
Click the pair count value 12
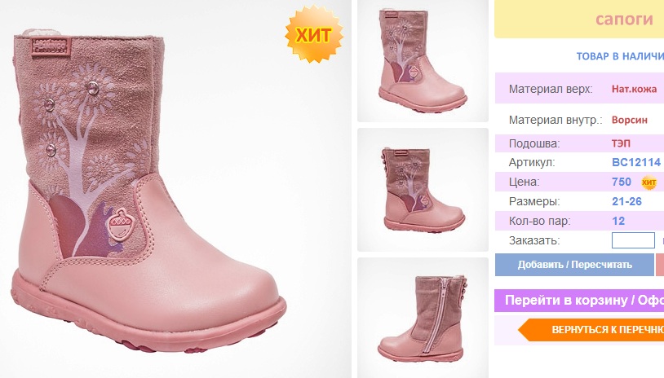618,221
